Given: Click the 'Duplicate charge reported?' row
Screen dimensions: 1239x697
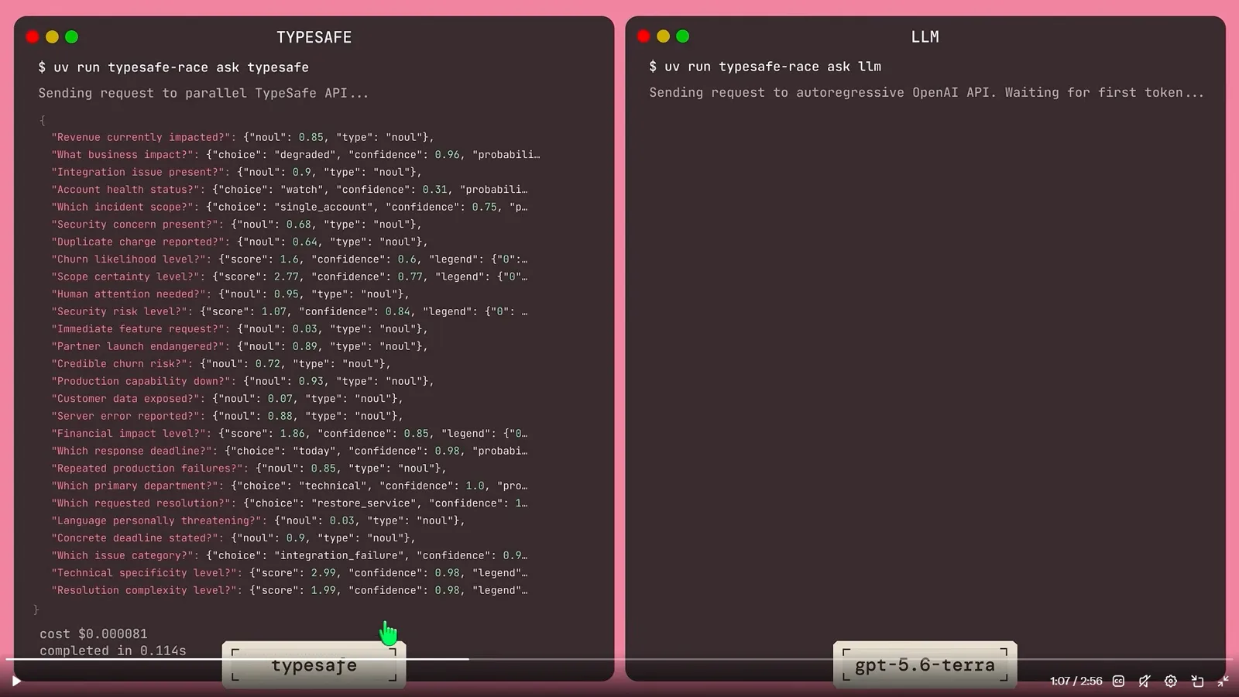Looking at the screenshot, I should (x=239, y=242).
